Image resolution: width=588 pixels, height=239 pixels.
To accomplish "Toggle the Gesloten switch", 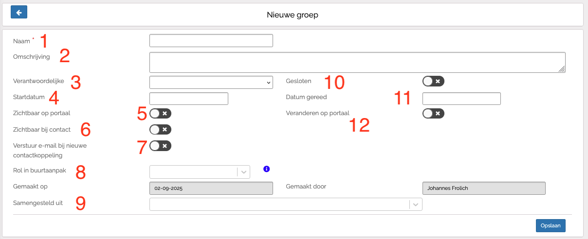I will coord(433,81).
